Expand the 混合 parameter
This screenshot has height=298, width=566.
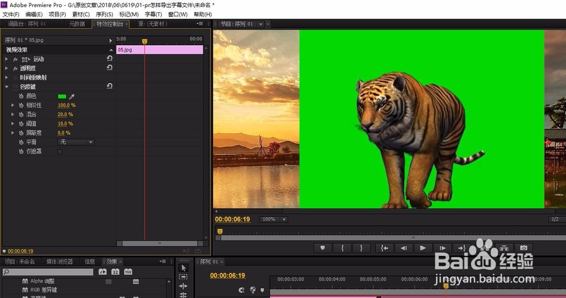tap(12, 115)
